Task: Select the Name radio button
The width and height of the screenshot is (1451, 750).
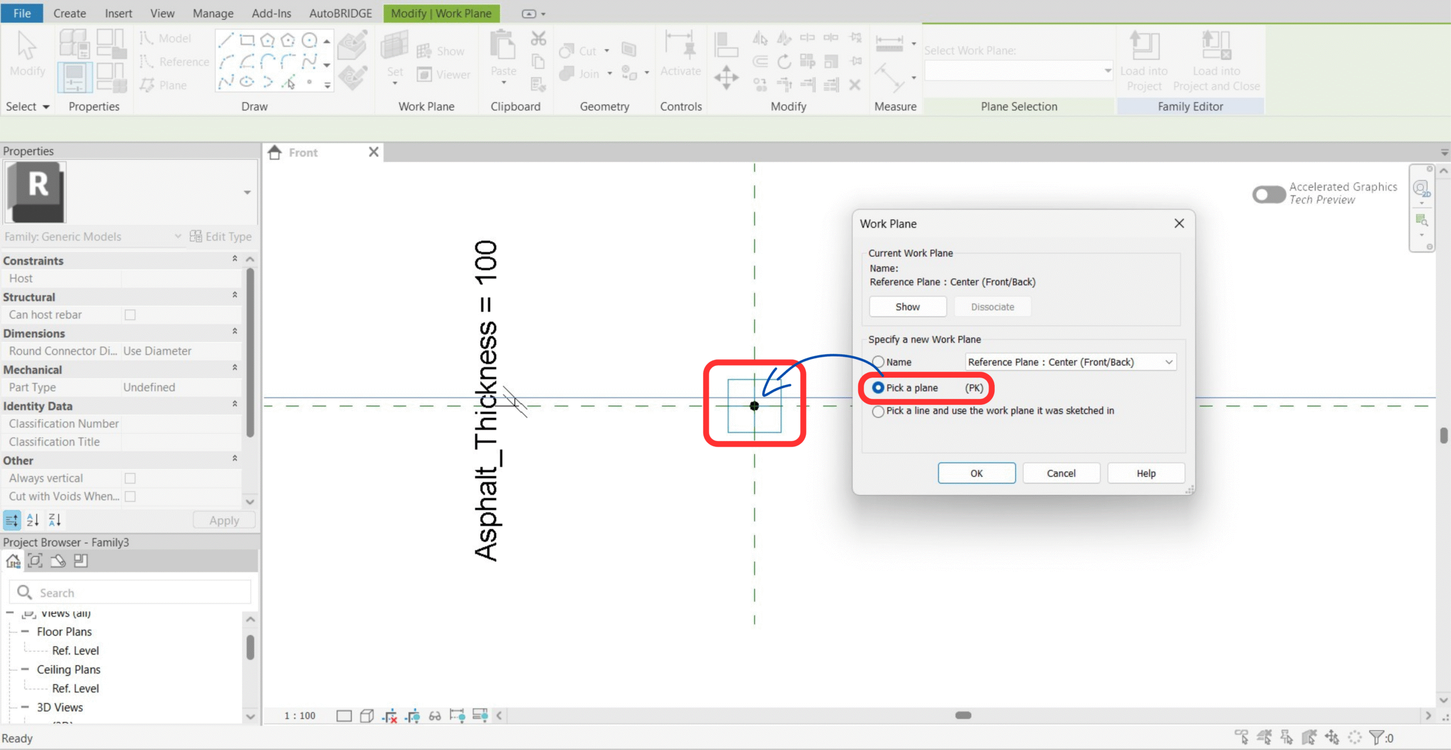Action: coord(878,362)
